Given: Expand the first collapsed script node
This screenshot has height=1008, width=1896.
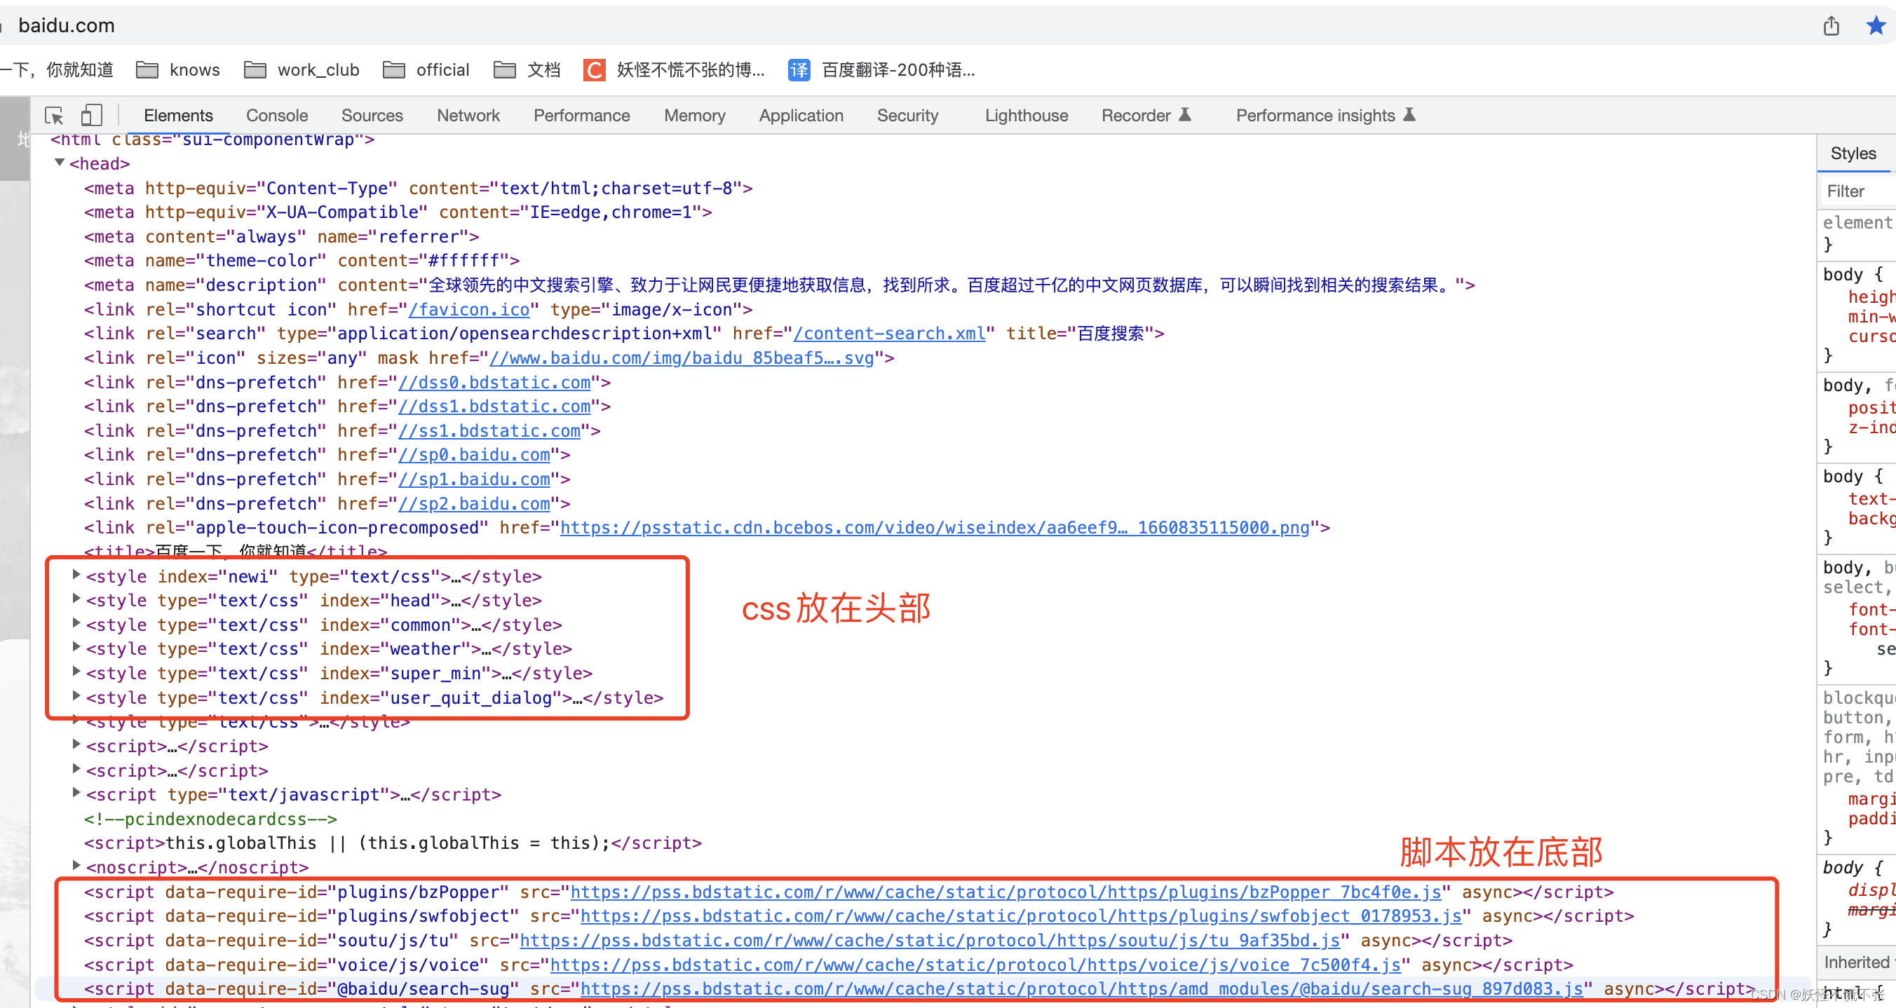Looking at the screenshot, I should coord(76,744).
